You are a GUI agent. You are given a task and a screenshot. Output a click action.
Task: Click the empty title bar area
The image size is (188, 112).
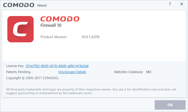[105, 4]
